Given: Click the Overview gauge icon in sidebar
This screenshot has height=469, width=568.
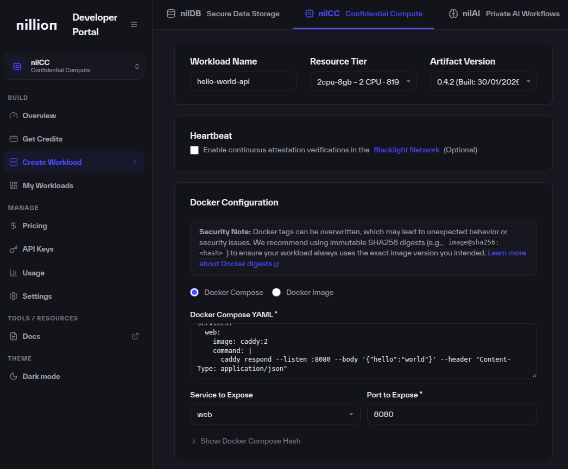Looking at the screenshot, I should click(14, 115).
